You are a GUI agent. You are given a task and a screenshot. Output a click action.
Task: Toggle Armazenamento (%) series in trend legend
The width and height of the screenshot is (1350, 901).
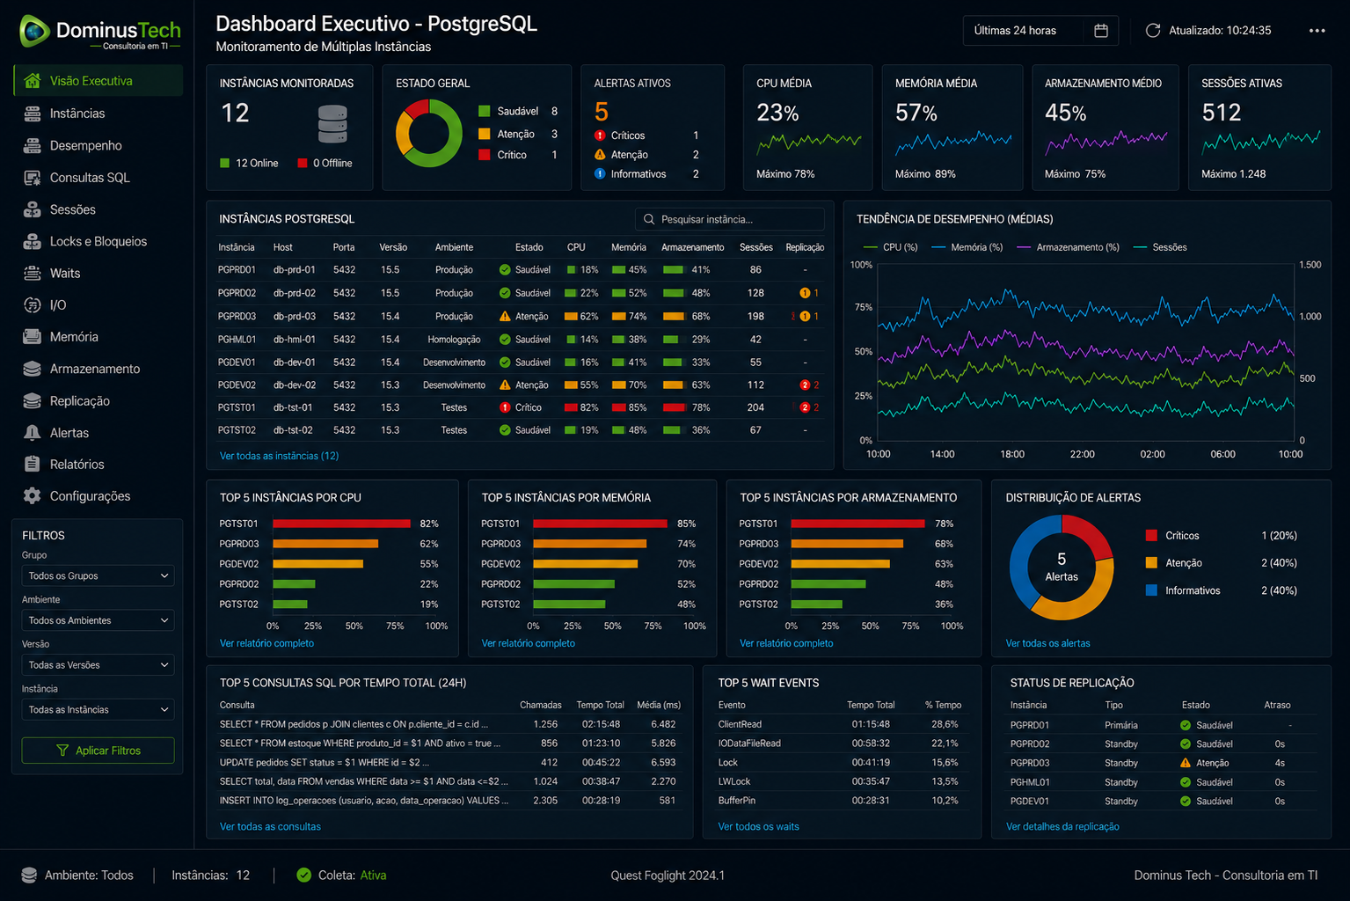[1068, 247]
